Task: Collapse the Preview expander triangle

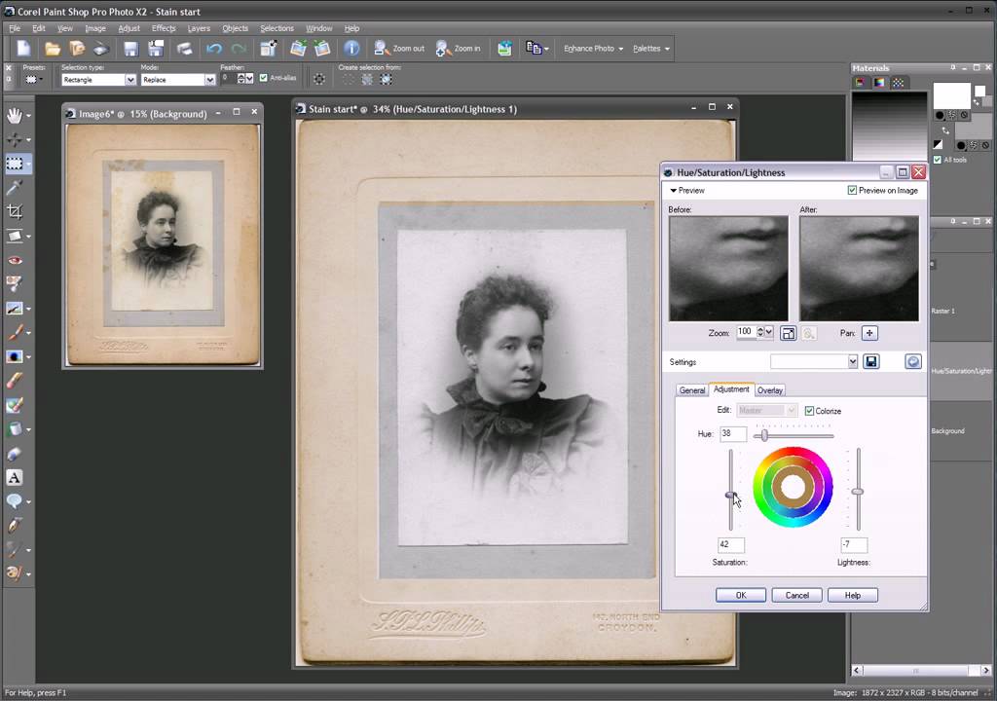Action: click(674, 190)
